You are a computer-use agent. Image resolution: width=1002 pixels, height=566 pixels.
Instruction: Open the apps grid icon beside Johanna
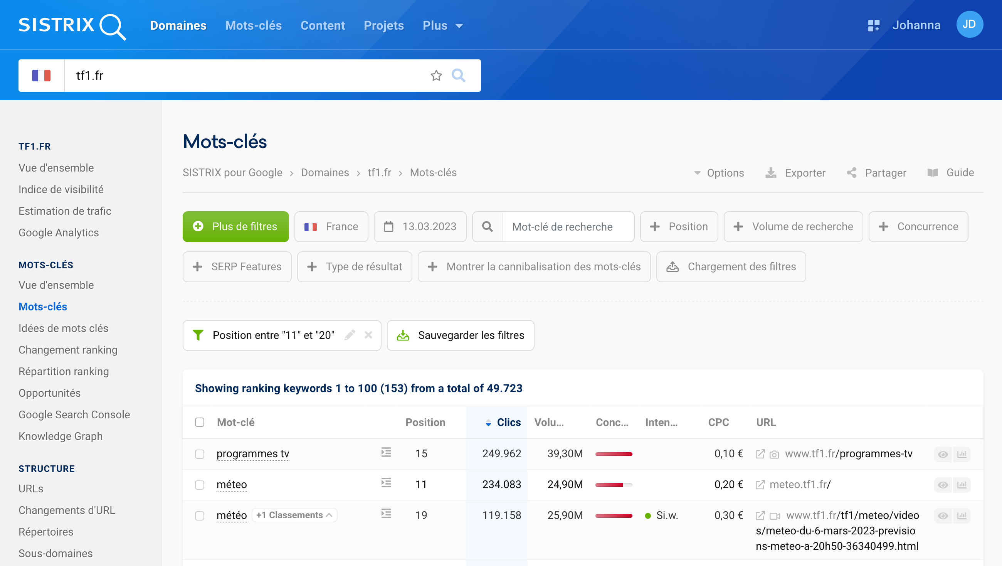pos(873,26)
